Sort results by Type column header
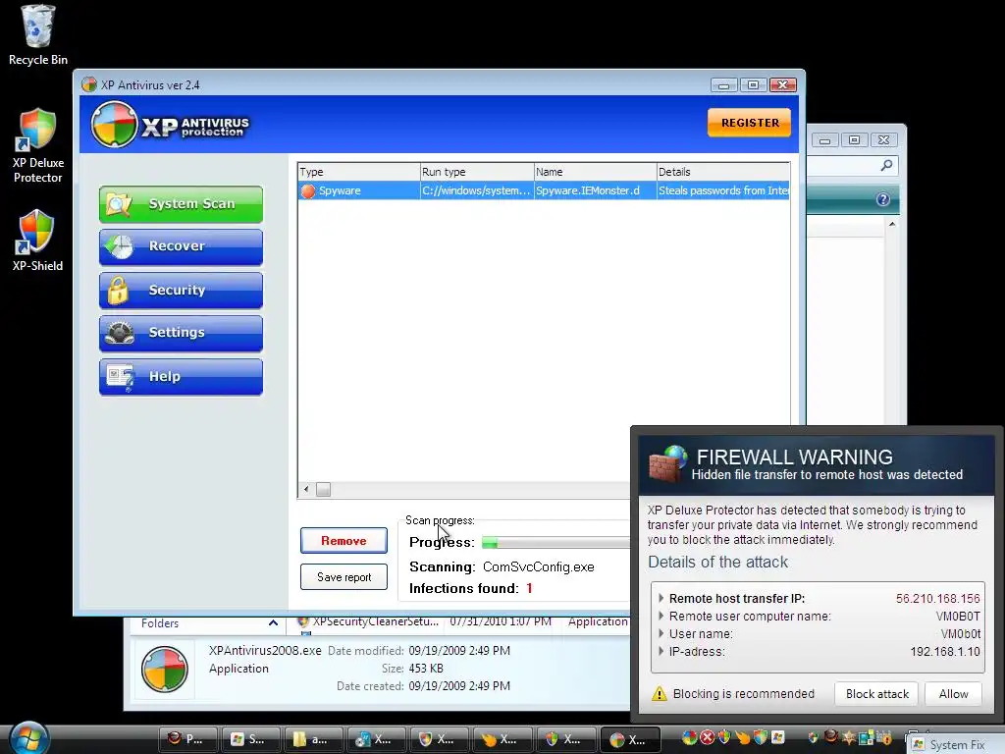The width and height of the screenshot is (1005, 754). [359, 172]
